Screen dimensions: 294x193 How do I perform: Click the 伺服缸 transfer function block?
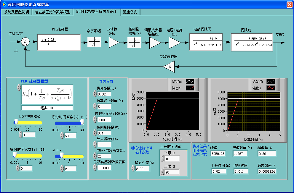click(252, 42)
